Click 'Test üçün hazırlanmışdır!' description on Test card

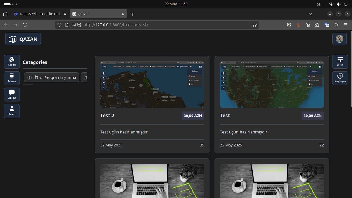244,132
